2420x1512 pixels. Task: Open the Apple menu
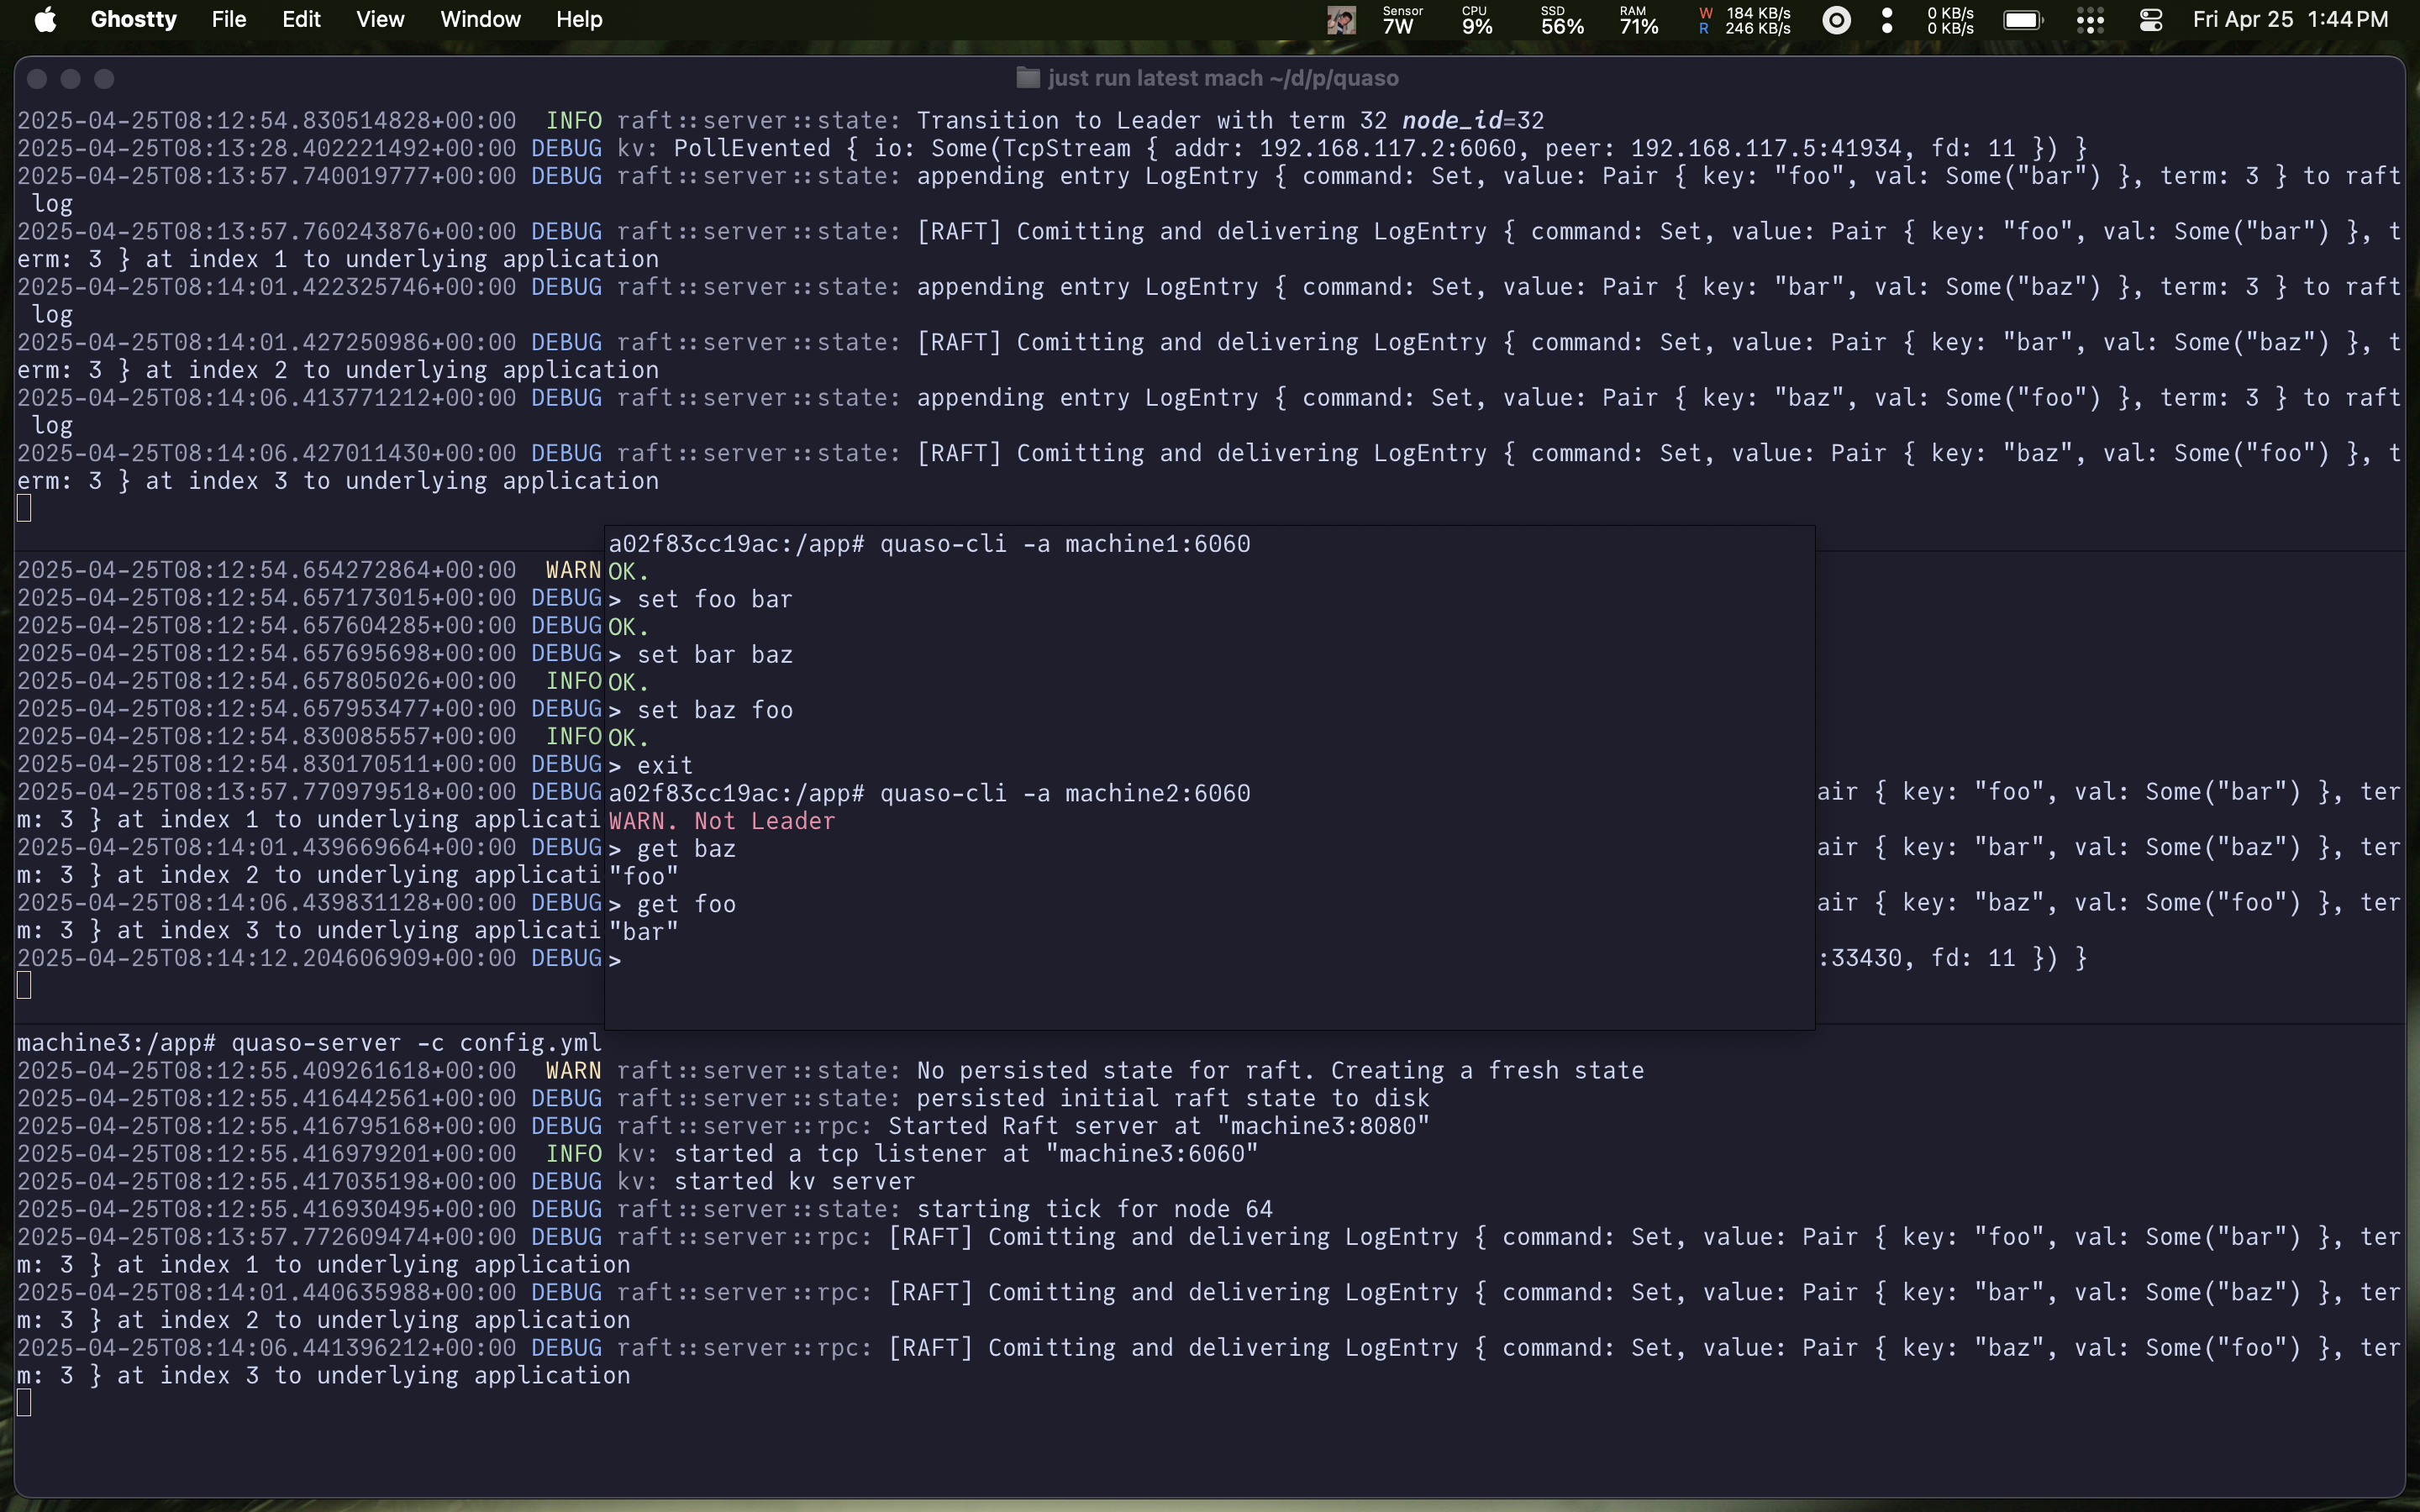tap(45, 20)
